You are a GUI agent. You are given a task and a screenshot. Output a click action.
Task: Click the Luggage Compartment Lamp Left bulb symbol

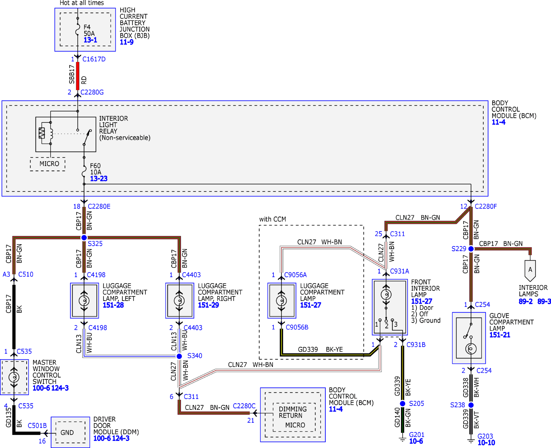coord(84,301)
